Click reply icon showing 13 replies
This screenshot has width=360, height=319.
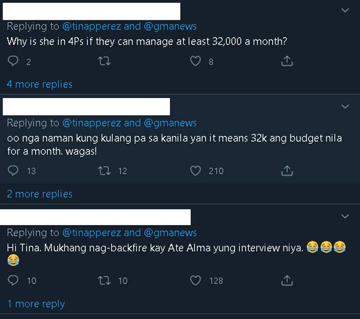[13, 171]
